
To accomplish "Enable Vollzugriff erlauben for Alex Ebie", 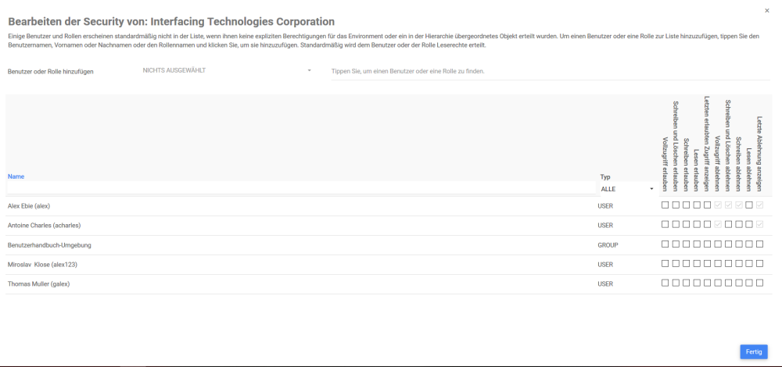I will pos(665,205).
